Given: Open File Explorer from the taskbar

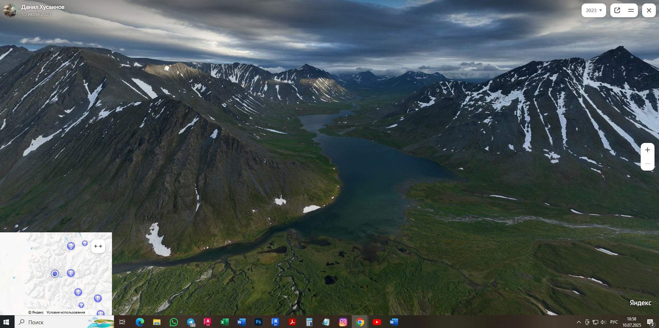Looking at the screenshot, I should 157,322.
